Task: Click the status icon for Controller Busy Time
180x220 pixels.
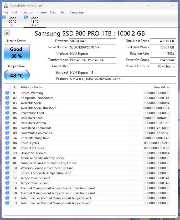Action: [7, 138]
